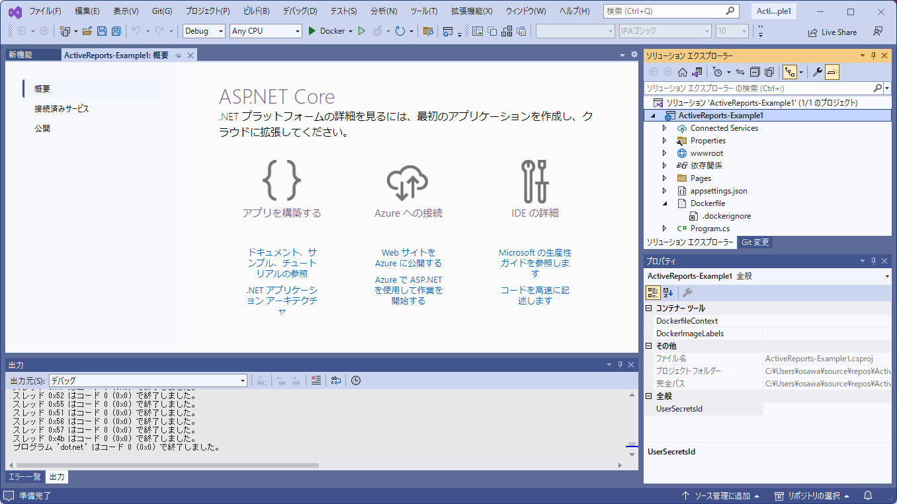Select 公開 in the left navigation
Image resolution: width=897 pixels, height=504 pixels.
coord(42,129)
